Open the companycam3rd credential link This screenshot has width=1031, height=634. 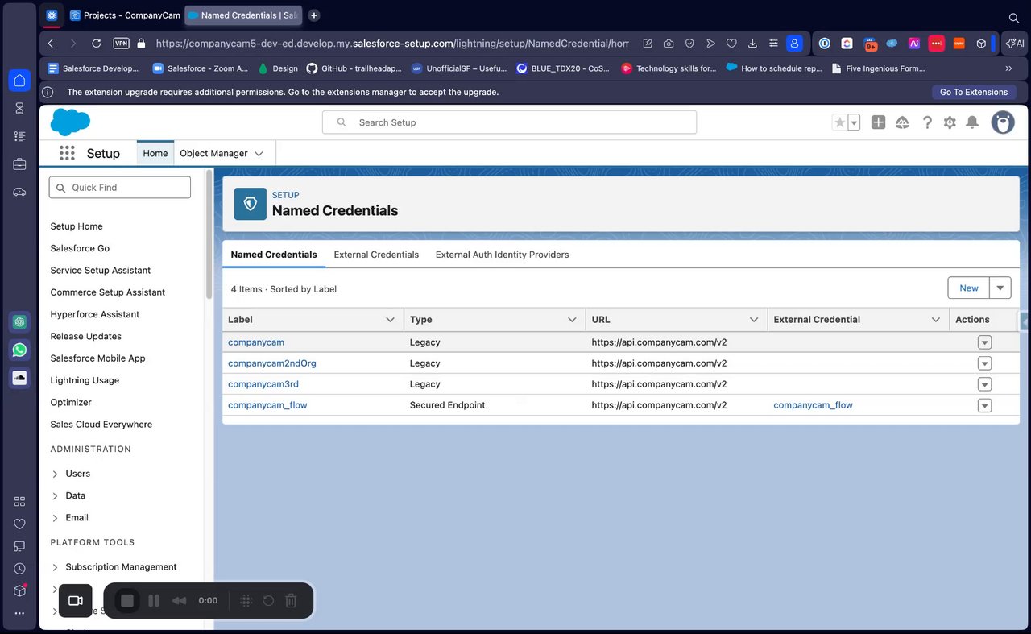(263, 384)
